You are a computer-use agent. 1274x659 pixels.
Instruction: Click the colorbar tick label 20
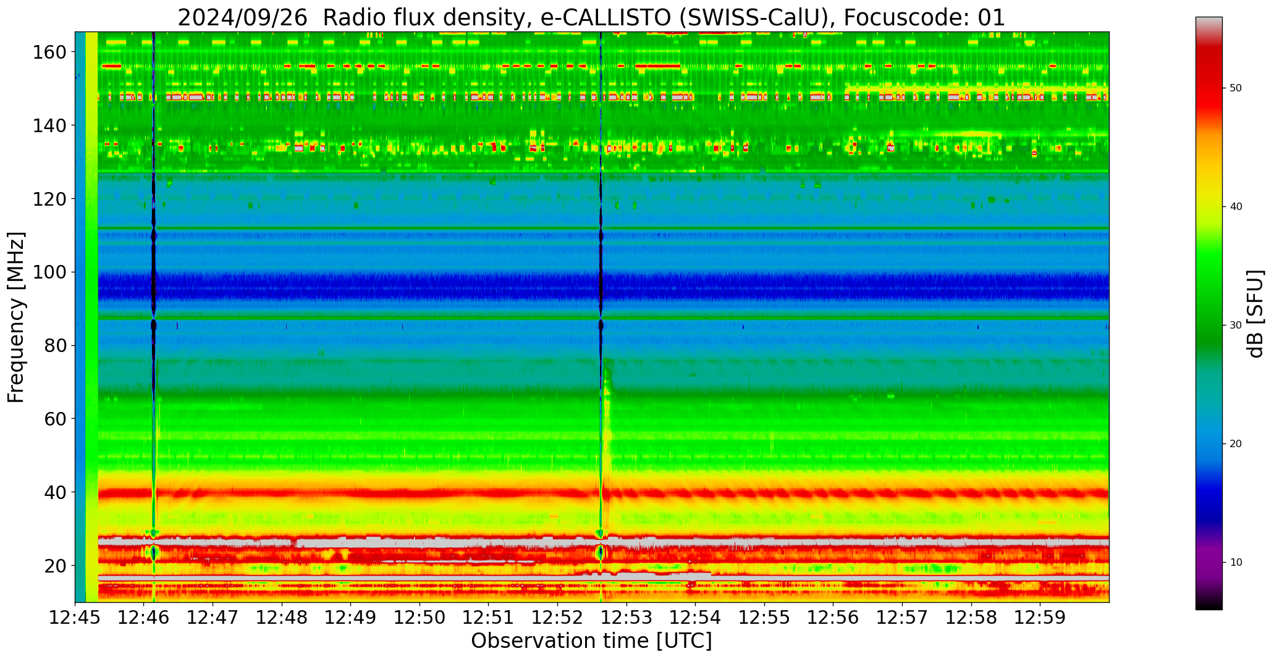(1236, 443)
